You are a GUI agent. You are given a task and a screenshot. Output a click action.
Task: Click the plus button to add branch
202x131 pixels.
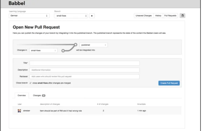click(x=92, y=16)
